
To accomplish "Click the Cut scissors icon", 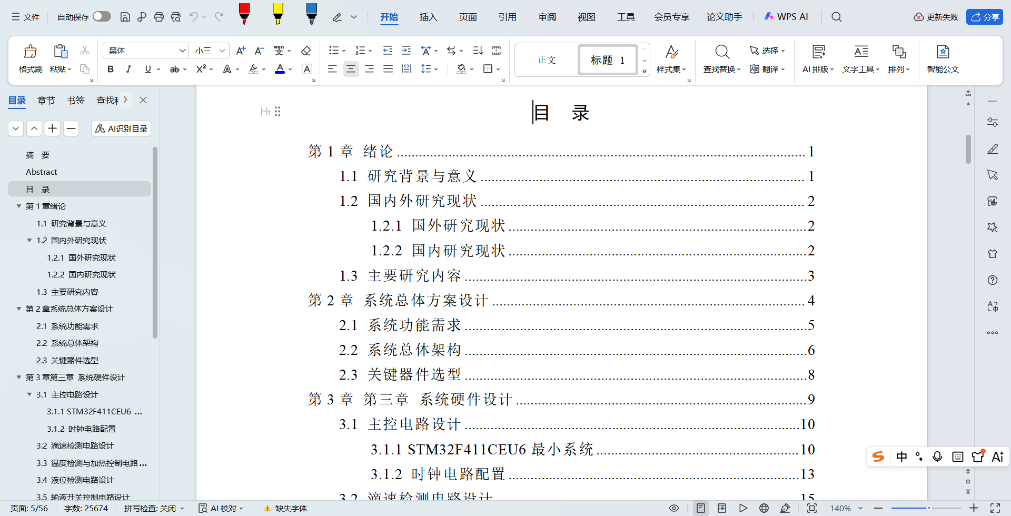I will tap(85, 50).
